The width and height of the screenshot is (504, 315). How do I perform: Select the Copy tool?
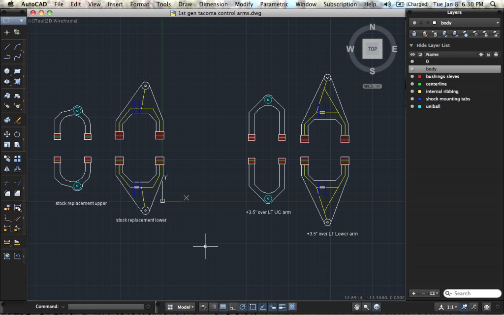(7, 158)
